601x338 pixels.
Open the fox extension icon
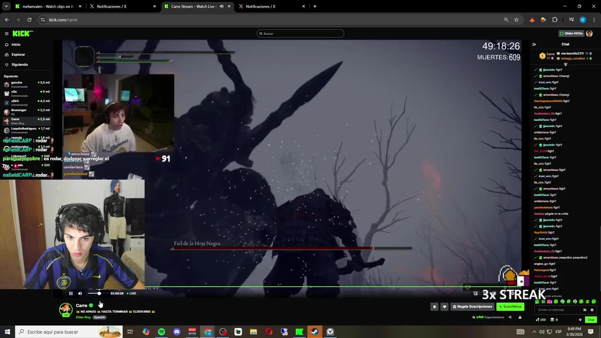pos(532,20)
